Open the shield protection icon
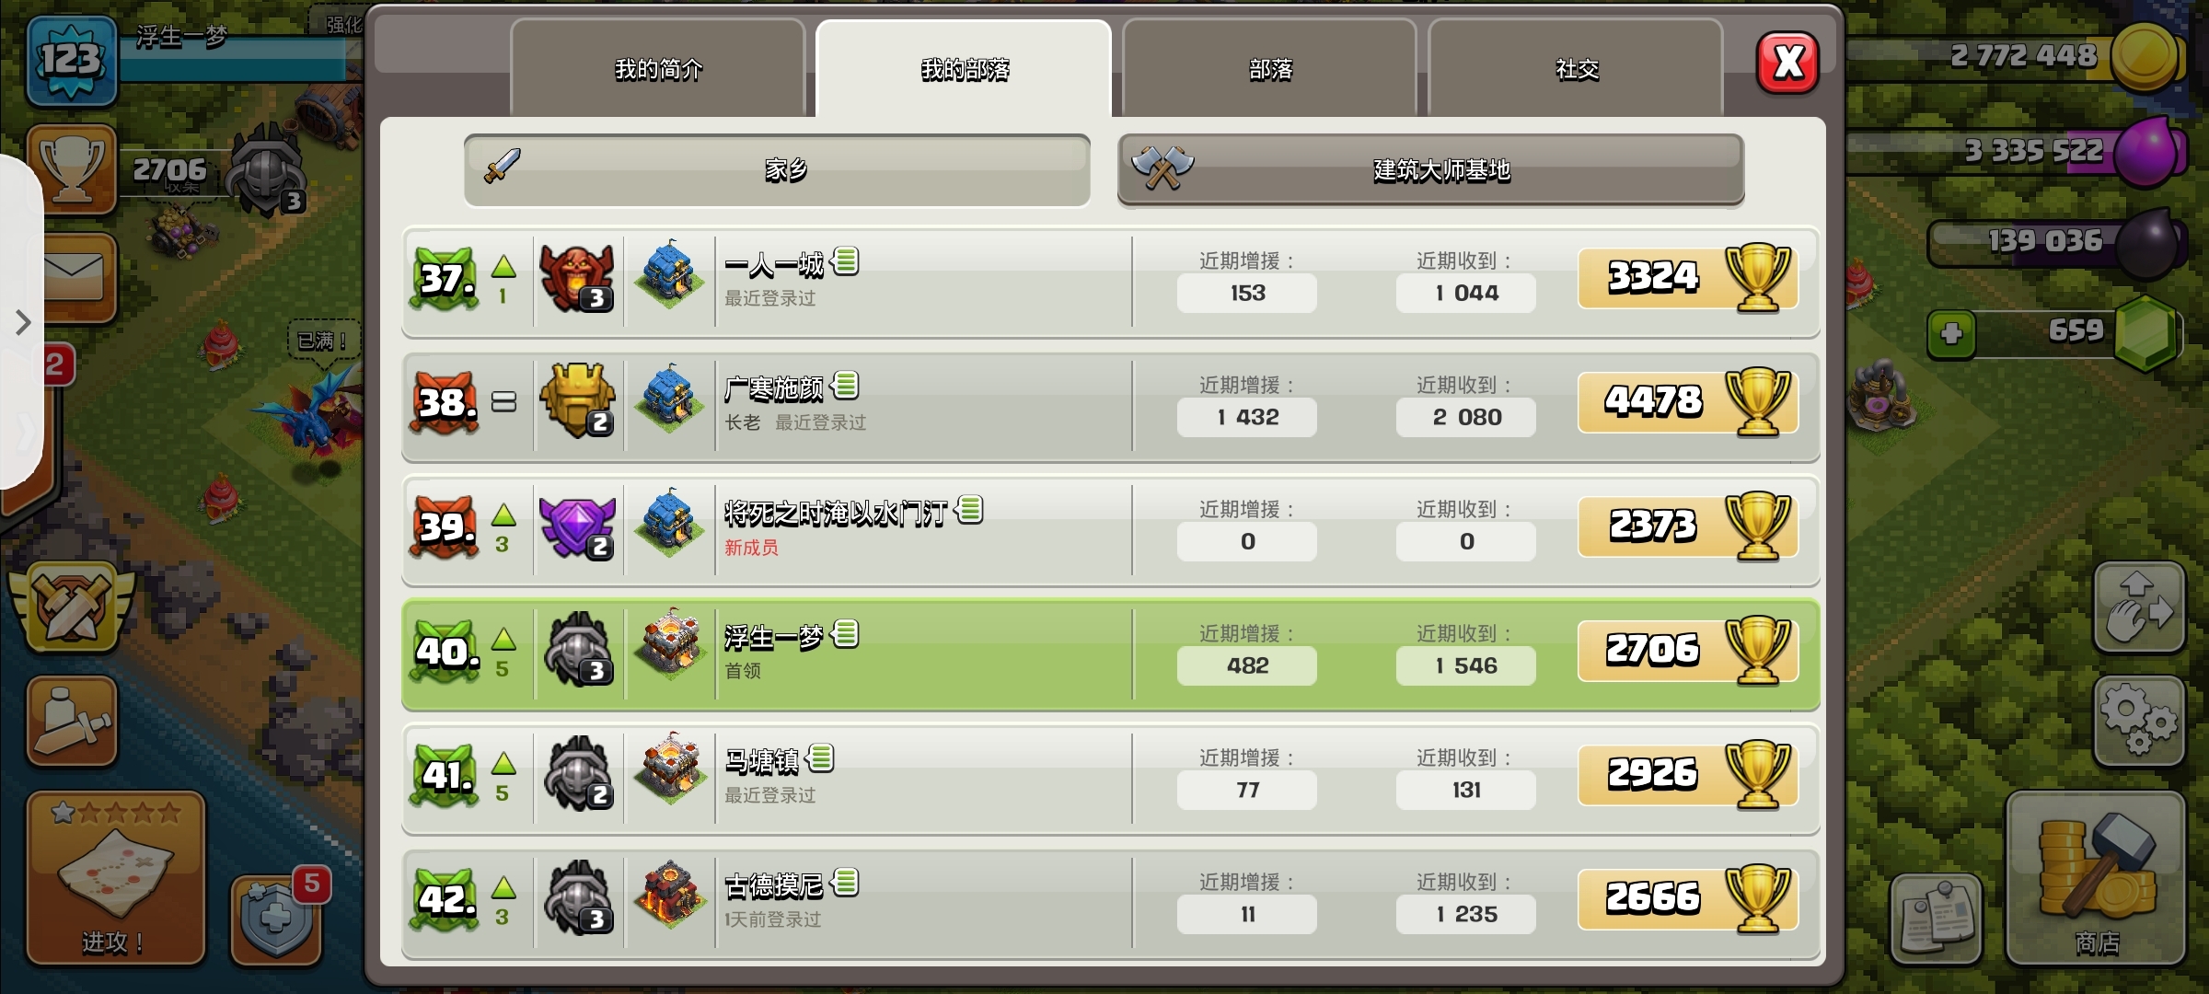 pyautogui.click(x=276, y=919)
